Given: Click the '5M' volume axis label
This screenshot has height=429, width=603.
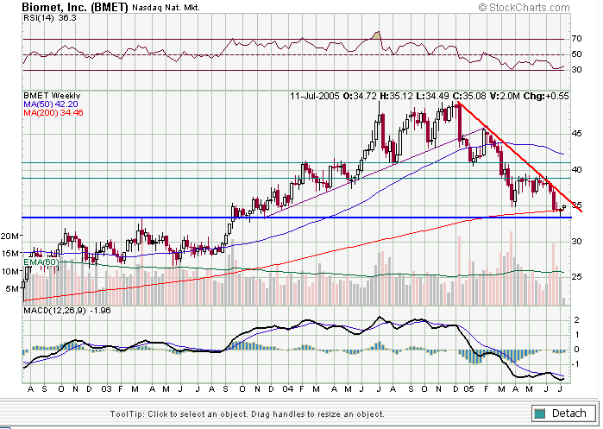Looking at the screenshot, I should coord(12,288).
